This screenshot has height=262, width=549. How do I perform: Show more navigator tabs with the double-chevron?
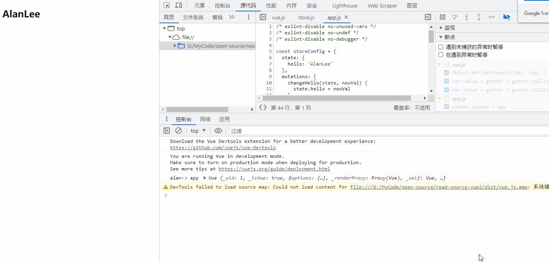[232, 17]
